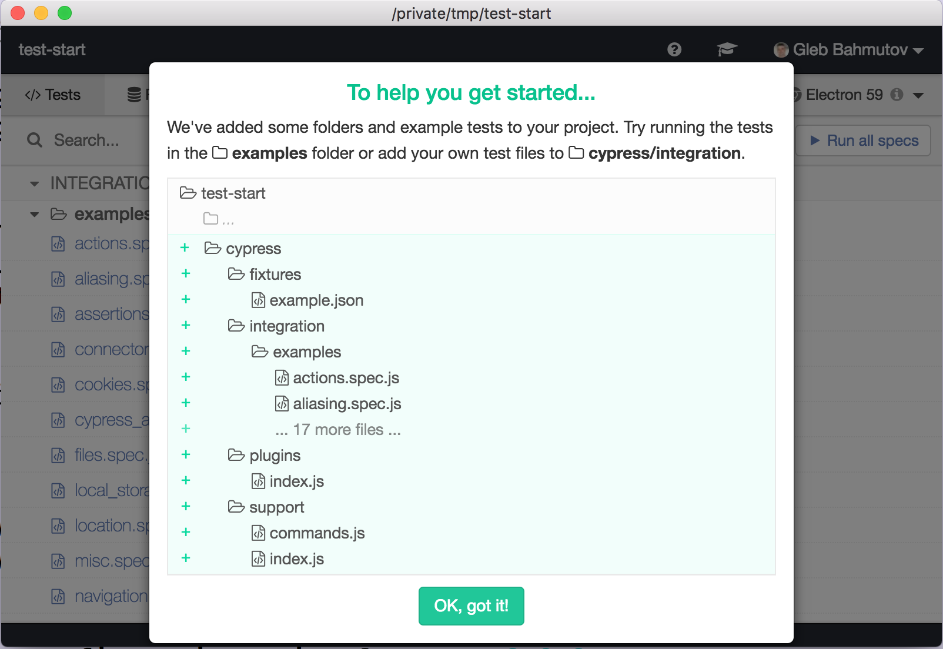Image resolution: width=943 pixels, height=649 pixels.
Task: Click Run all specs
Action: pos(863,140)
